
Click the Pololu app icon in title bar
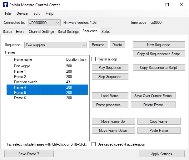(x=5, y=5)
